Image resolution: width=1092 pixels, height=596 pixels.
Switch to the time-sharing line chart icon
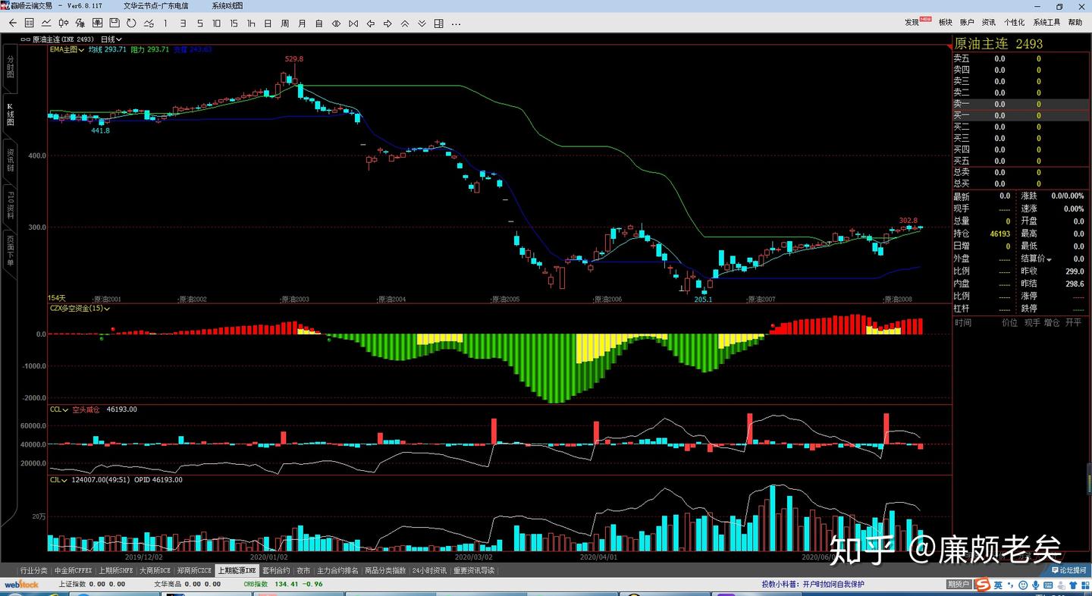(46, 24)
